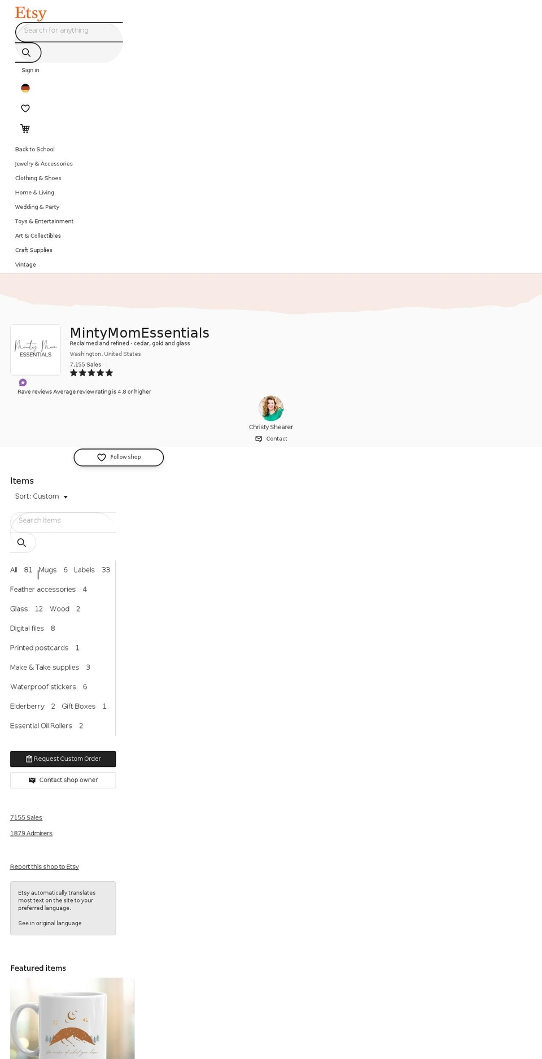Click Christy Shearer's profile photo
The image size is (542, 1059).
click(x=271, y=408)
